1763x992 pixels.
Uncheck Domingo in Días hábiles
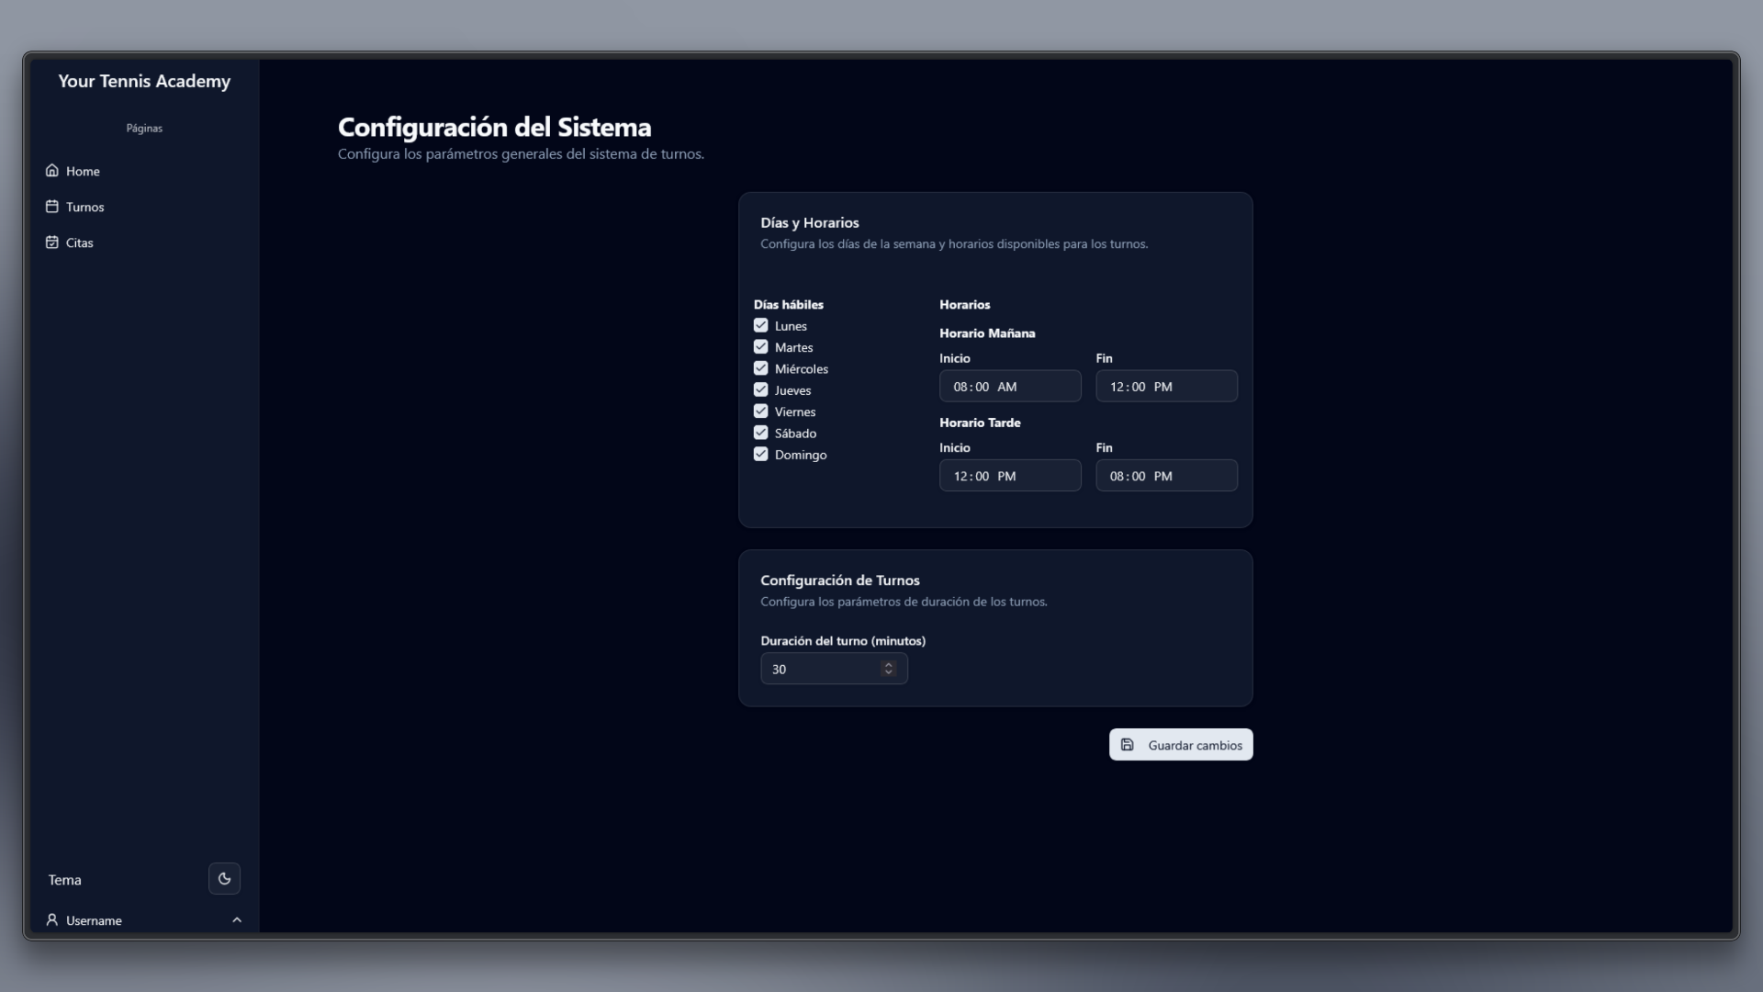[760, 453]
